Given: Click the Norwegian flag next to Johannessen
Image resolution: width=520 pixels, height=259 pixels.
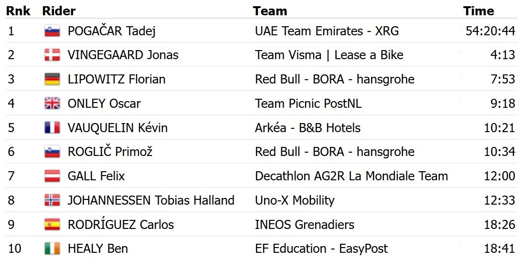Looking at the screenshot, I should point(52,200).
